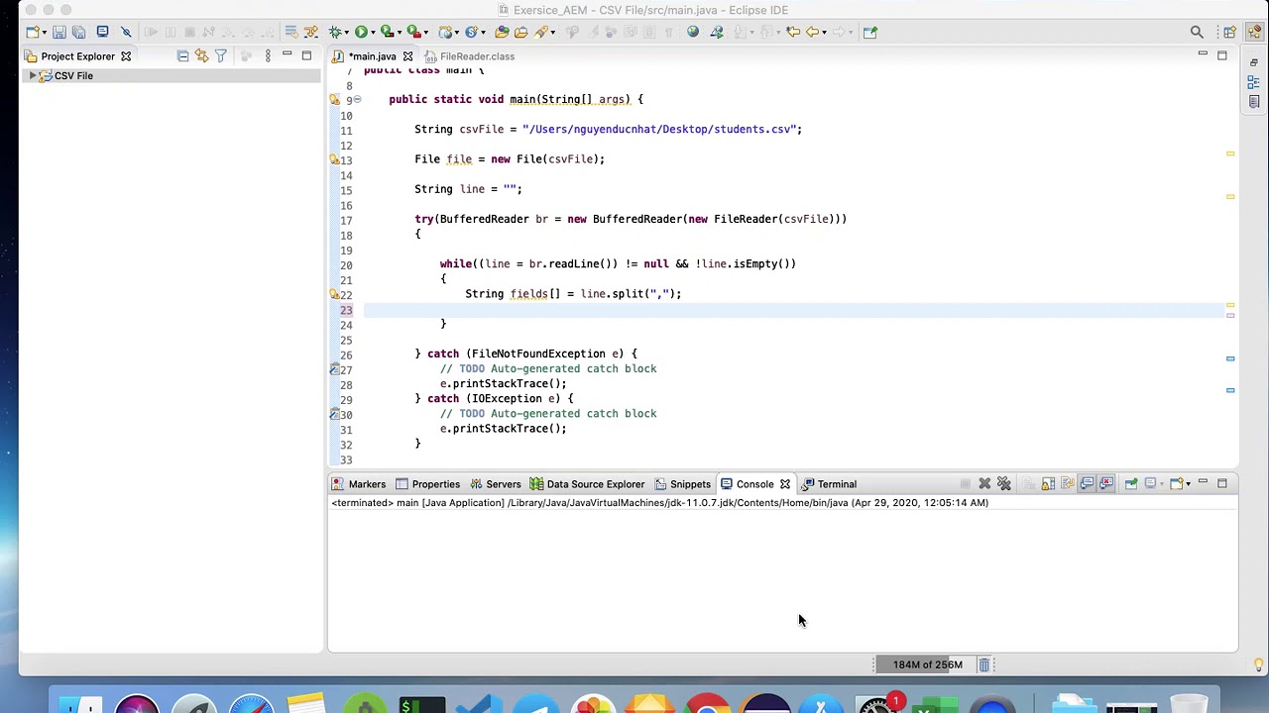The image size is (1269, 713).
Task: Save the current main.java file
Action: point(59,32)
